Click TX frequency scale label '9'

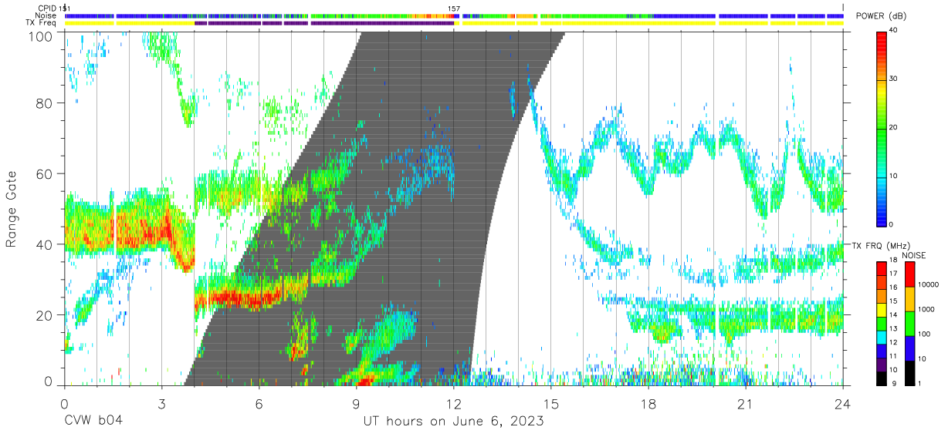coord(896,384)
